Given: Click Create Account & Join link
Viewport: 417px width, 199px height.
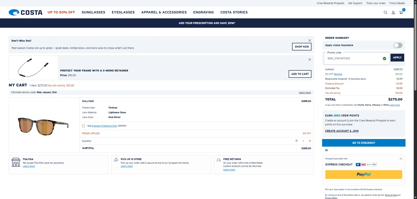Looking at the screenshot, I should [342, 131].
